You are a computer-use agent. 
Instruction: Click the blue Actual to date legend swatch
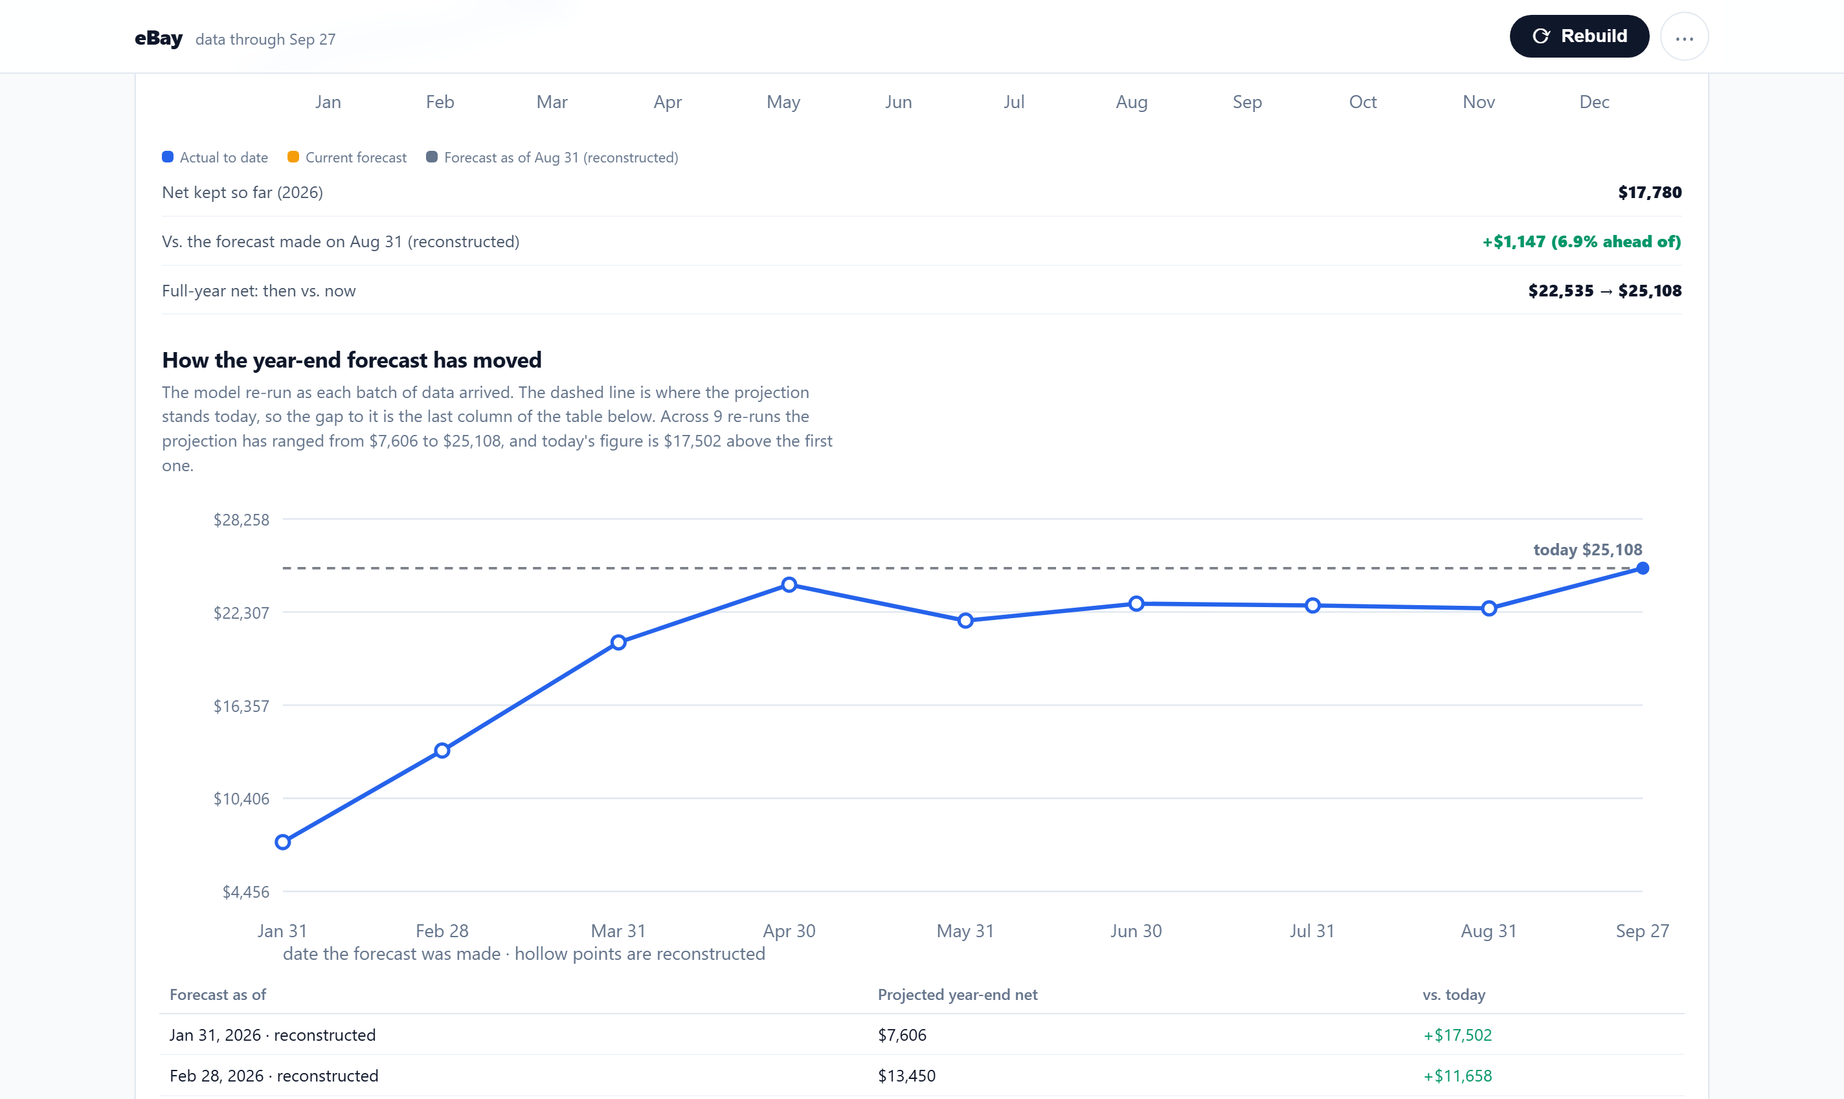(168, 157)
